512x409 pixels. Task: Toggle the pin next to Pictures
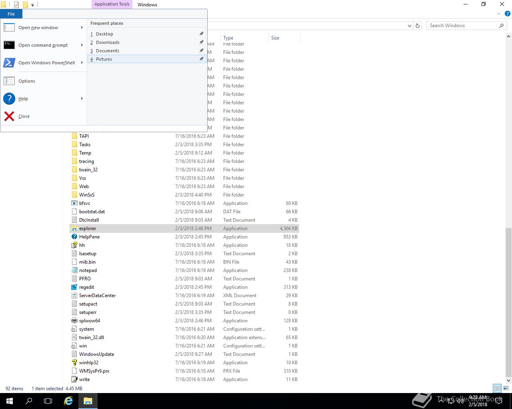click(201, 59)
